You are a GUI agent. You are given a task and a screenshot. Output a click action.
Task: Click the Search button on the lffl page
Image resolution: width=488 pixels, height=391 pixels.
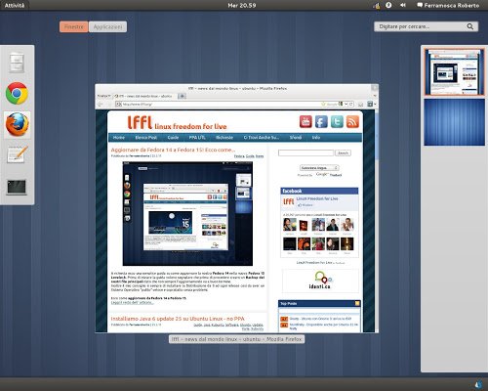click(x=343, y=152)
